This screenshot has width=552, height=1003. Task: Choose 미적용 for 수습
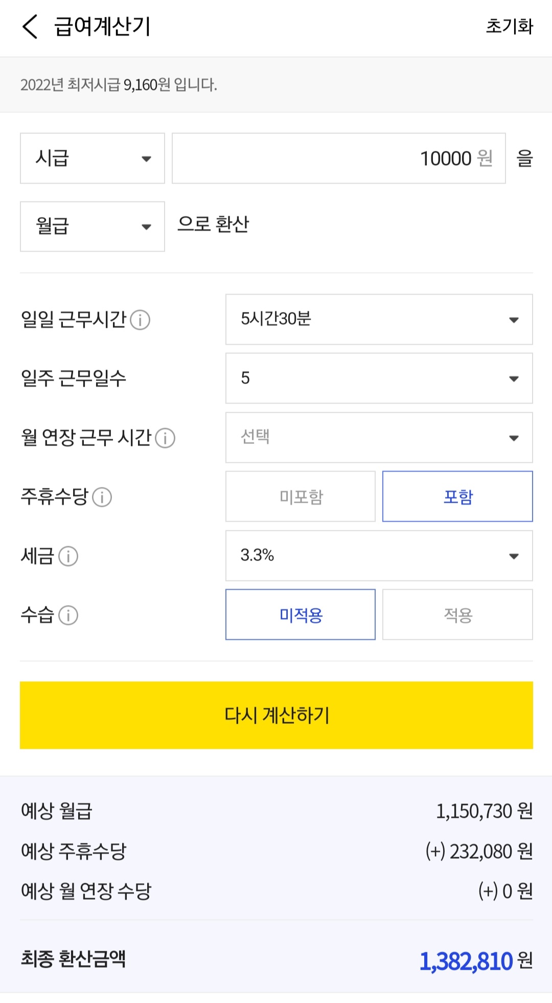(x=301, y=615)
